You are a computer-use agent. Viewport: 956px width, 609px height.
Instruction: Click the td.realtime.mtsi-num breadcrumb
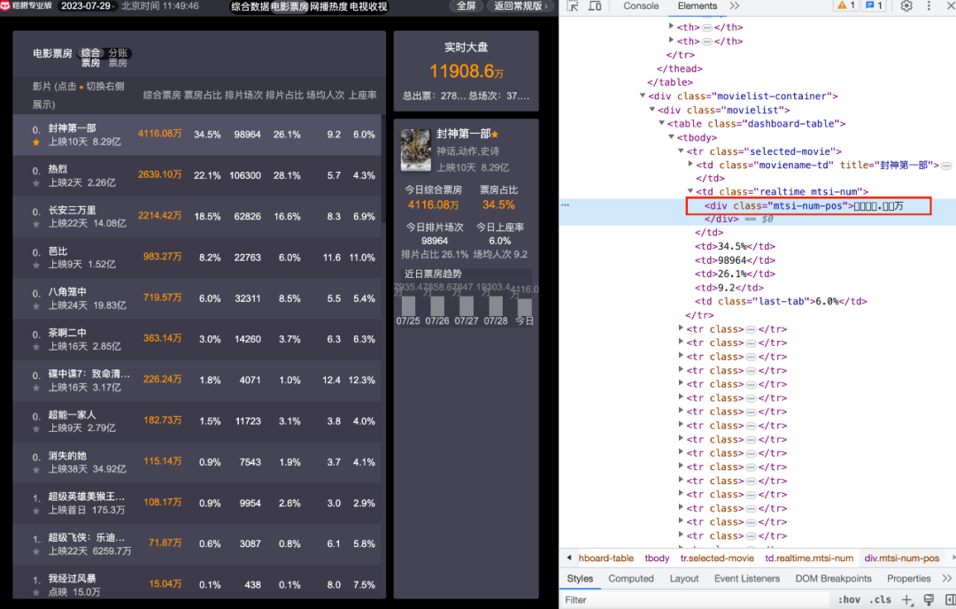click(x=809, y=558)
